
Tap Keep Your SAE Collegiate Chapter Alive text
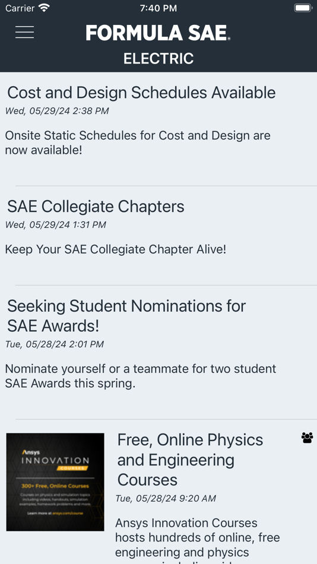point(116,249)
